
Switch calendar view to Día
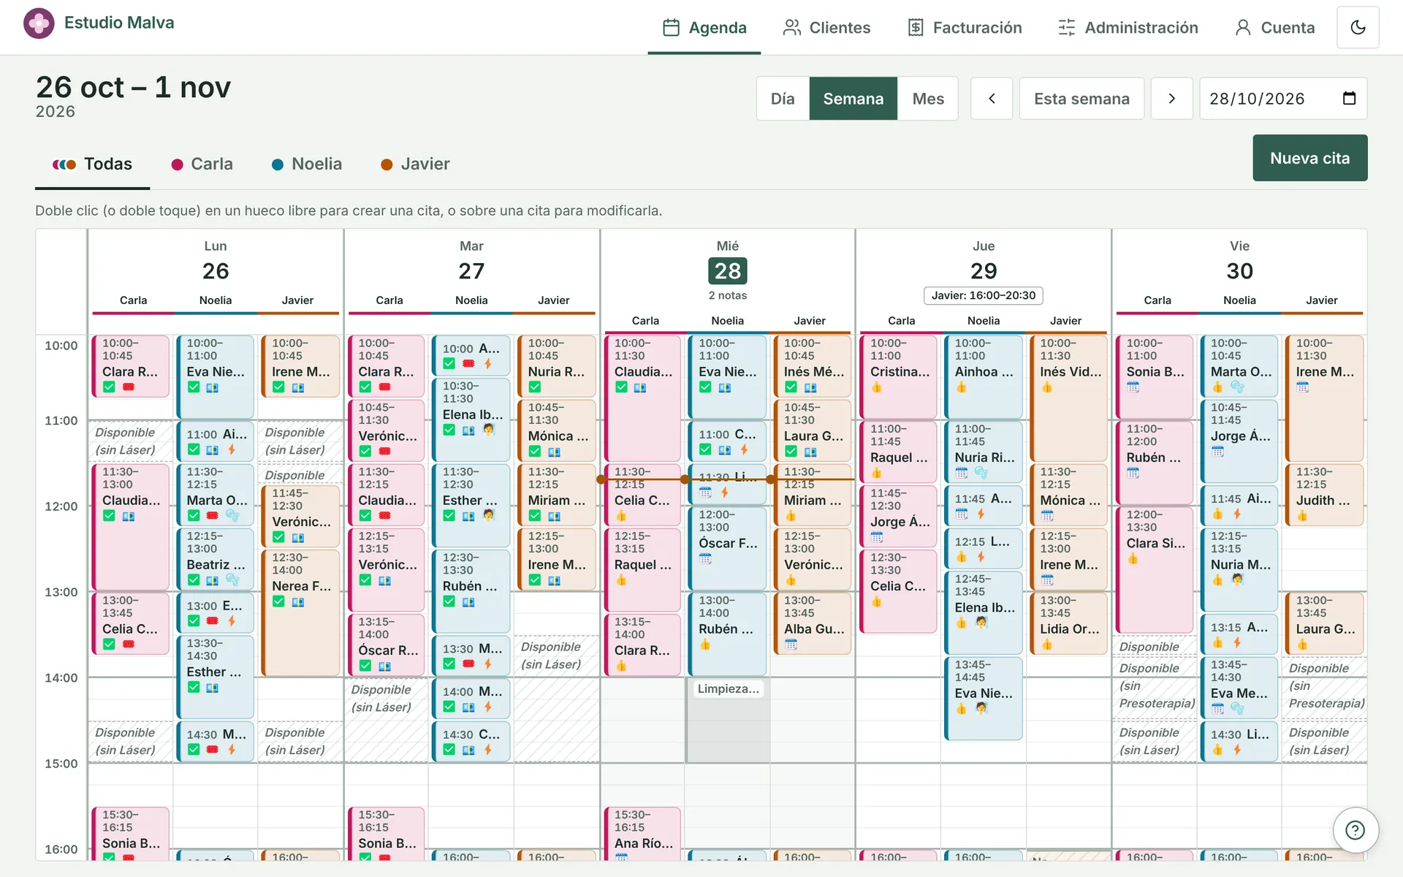coord(783,99)
